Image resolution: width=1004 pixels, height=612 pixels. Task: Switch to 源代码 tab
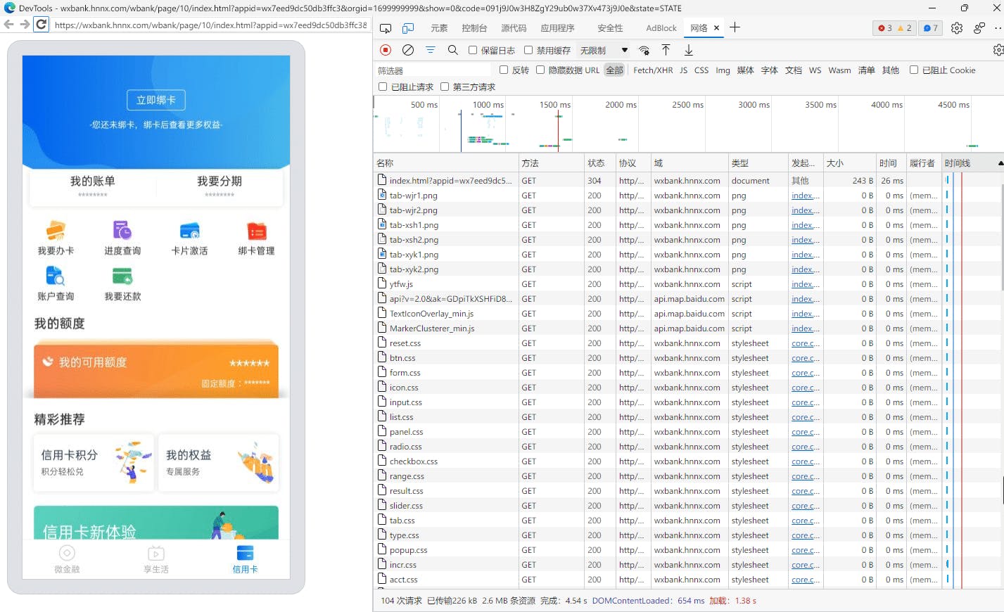tap(514, 28)
